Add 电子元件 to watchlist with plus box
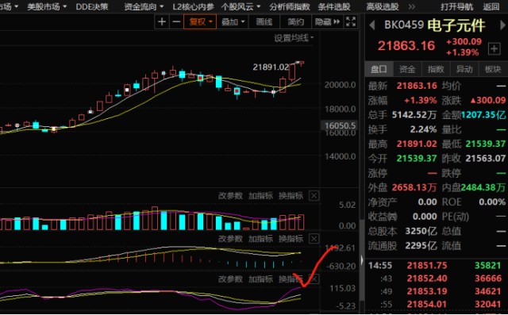This screenshot has width=508, height=315. point(494,49)
